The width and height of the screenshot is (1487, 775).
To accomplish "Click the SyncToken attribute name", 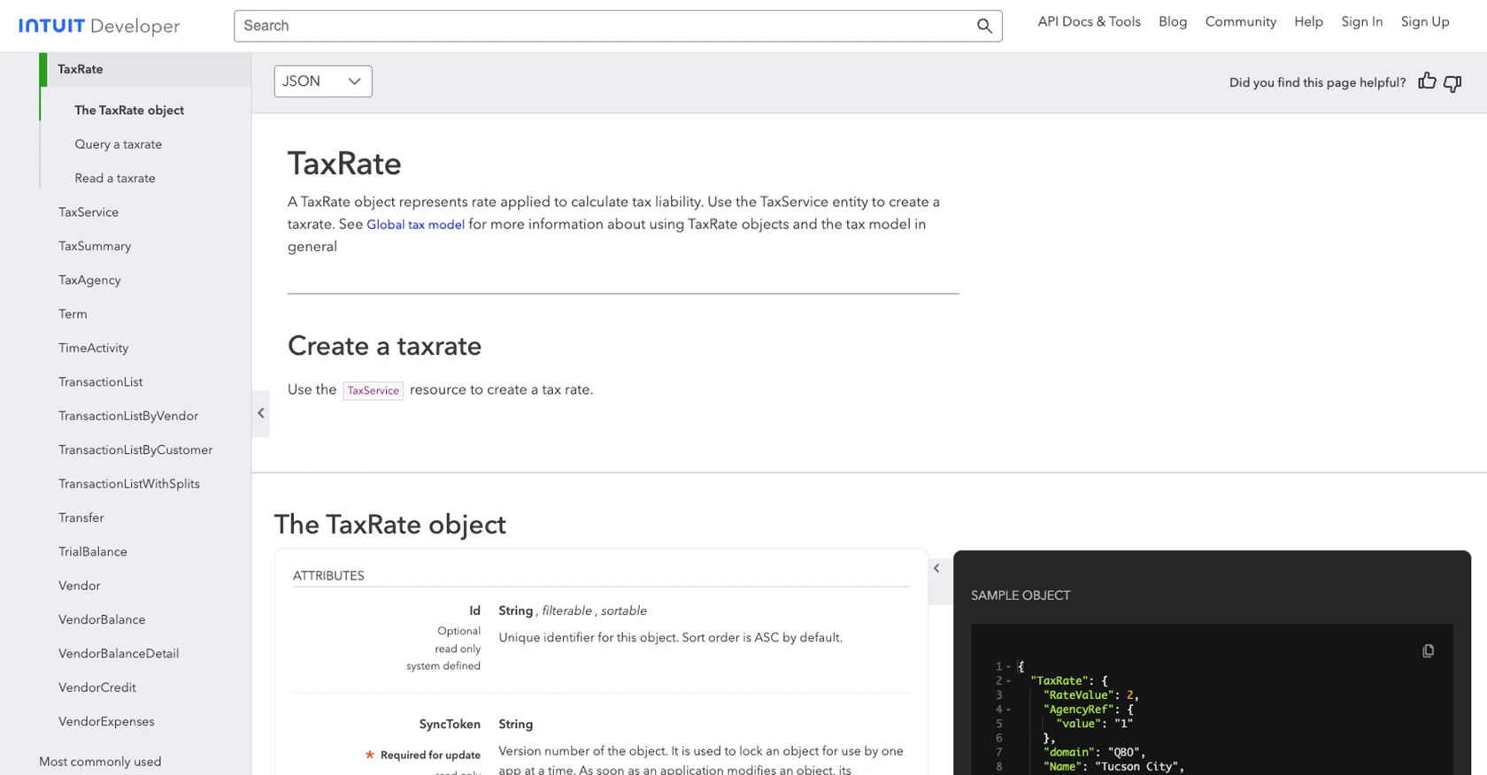I will pos(450,724).
